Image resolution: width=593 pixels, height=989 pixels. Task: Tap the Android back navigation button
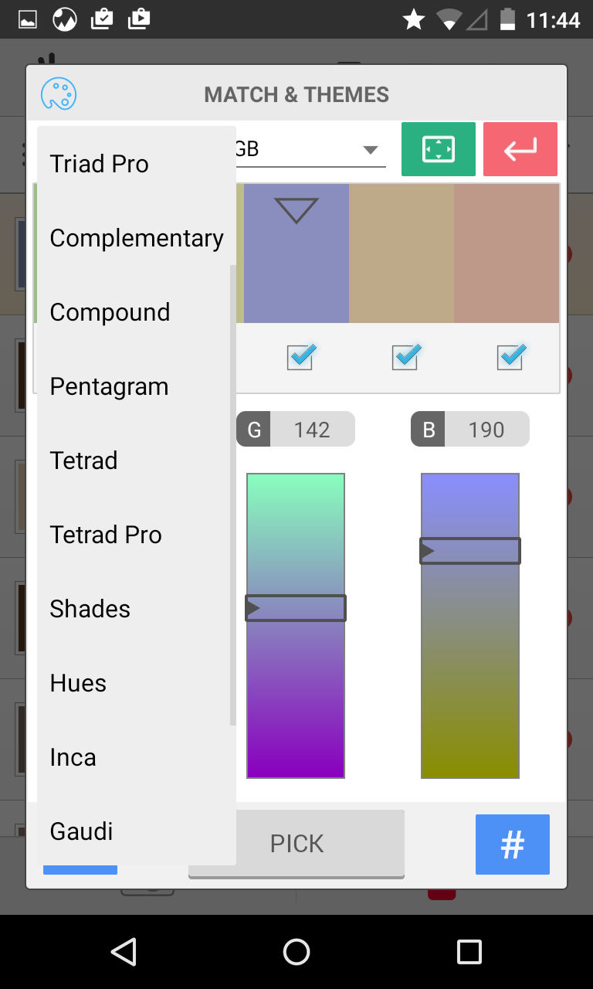click(124, 951)
